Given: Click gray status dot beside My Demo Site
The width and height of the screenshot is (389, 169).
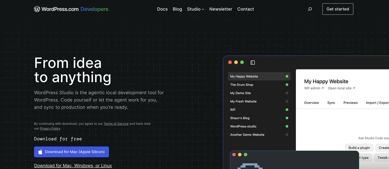Looking at the screenshot, I should [287, 93].
